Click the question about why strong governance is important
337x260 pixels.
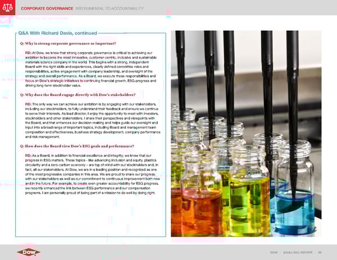[67, 44]
